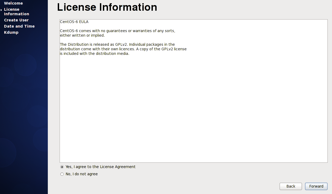This screenshot has height=194, width=332.
Task: Select Yes, I agree to the License Agreement
Action: point(98,167)
